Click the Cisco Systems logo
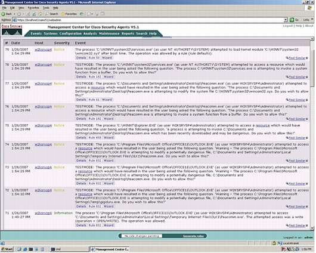The width and height of the screenshot is (316, 253). [x=12, y=30]
